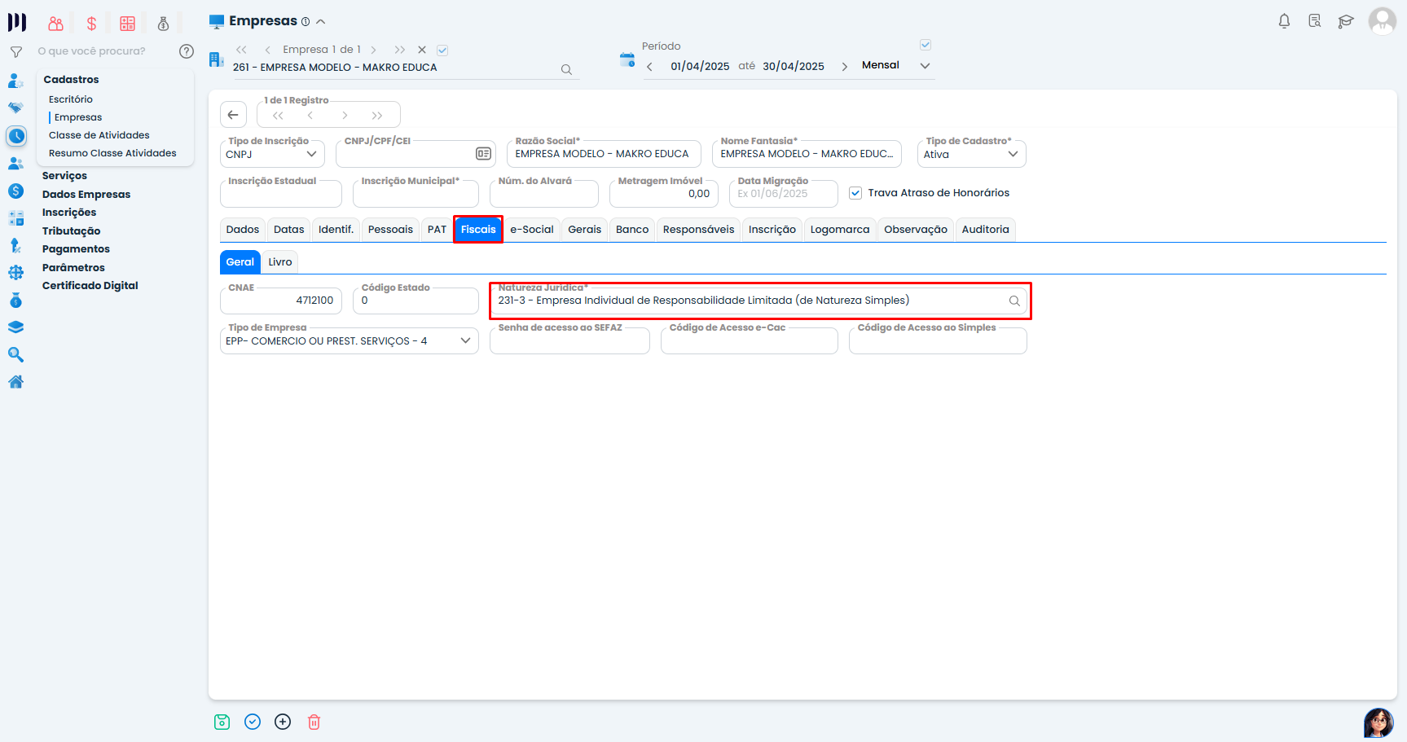This screenshot has width=1407, height=742.
Task: Open Classe de Atividades in Cadastros menu
Action: tap(99, 135)
